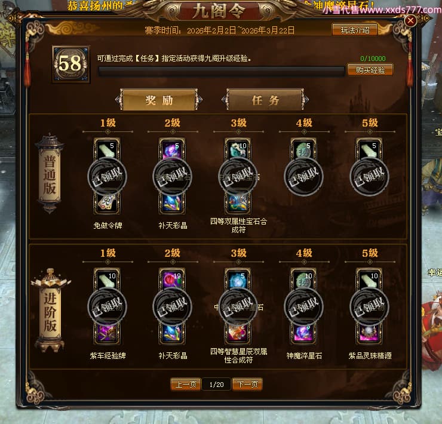Select the 紫车经验牌 reward icon
442x424 pixels.
coord(107,334)
